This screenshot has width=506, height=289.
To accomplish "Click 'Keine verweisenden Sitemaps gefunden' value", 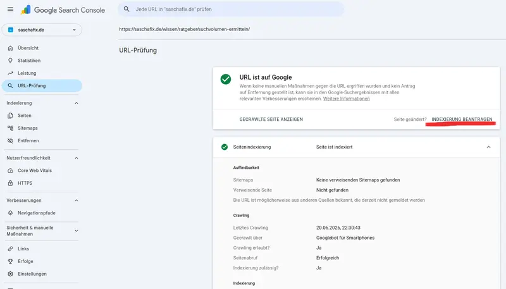I will click(358, 180).
